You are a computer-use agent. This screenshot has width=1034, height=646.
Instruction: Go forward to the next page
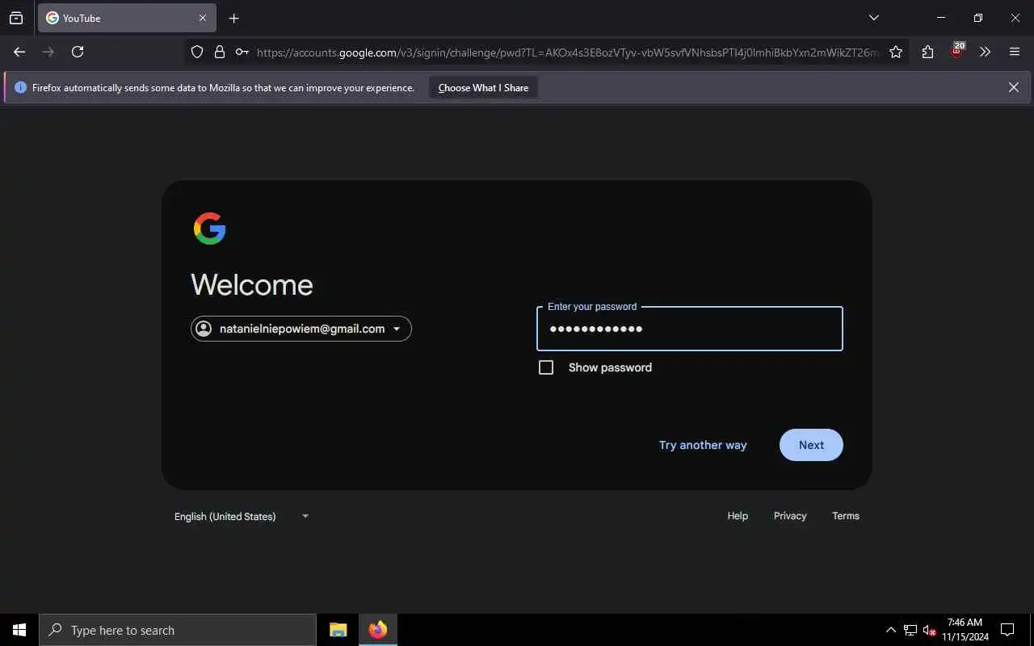click(x=48, y=52)
